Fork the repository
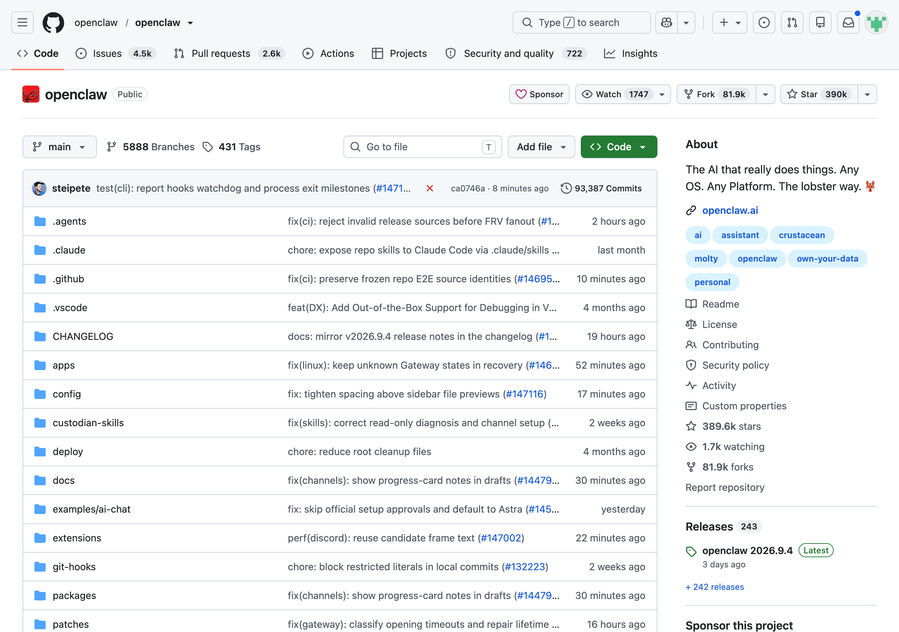The image size is (899, 632). (716, 94)
